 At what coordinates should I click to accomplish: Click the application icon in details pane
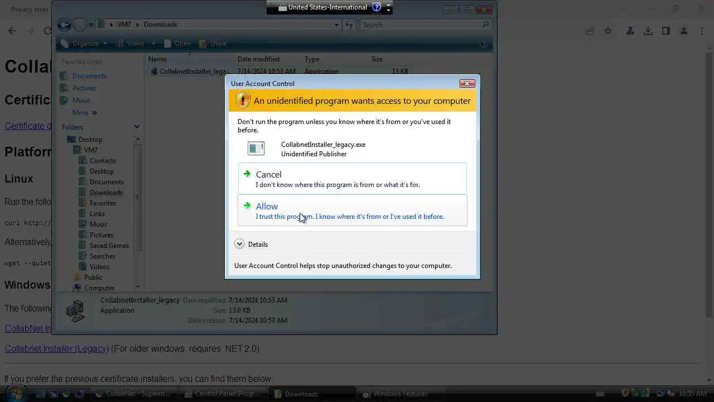(x=75, y=310)
